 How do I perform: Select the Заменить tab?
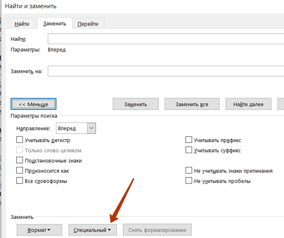coord(55,23)
